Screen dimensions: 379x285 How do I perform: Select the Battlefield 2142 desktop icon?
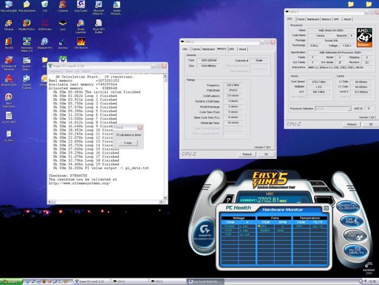click(x=369, y=268)
